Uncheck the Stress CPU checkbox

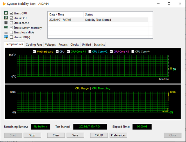tap(11, 13)
